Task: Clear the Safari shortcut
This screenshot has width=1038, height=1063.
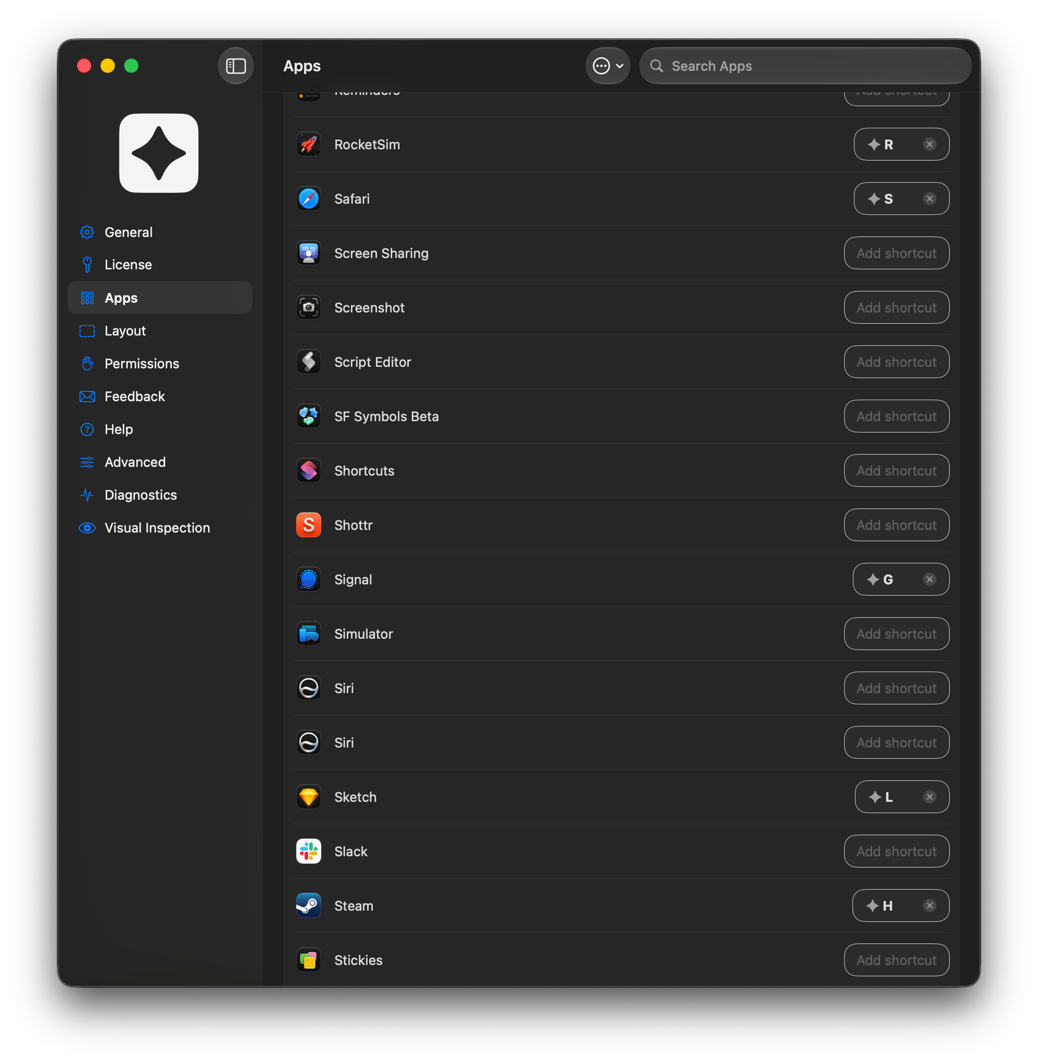Action: pyautogui.click(x=929, y=199)
